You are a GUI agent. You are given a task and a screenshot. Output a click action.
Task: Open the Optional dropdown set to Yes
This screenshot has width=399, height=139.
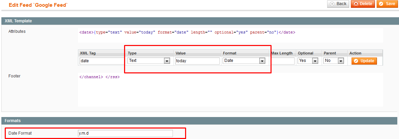[308, 61]
